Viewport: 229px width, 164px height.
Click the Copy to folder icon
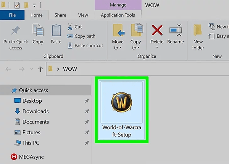coord(137,30)
